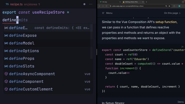The width and height of the screenshot is (185, 104).
Task: Open the editor More Actions ellipsis menu
Action: click(90, 4)
